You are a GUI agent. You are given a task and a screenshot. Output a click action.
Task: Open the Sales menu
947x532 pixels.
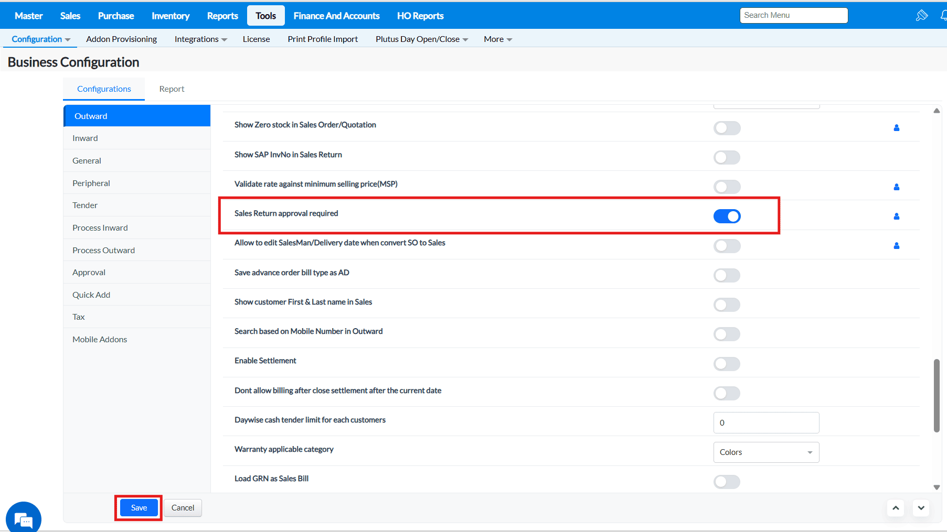(70, 16)
